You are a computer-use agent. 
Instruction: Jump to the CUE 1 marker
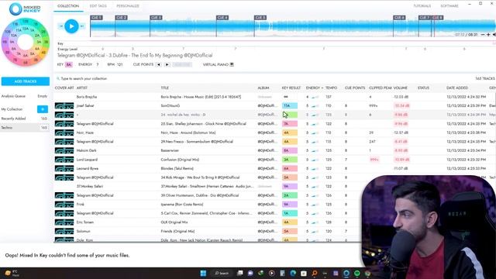tap(96, 18)
